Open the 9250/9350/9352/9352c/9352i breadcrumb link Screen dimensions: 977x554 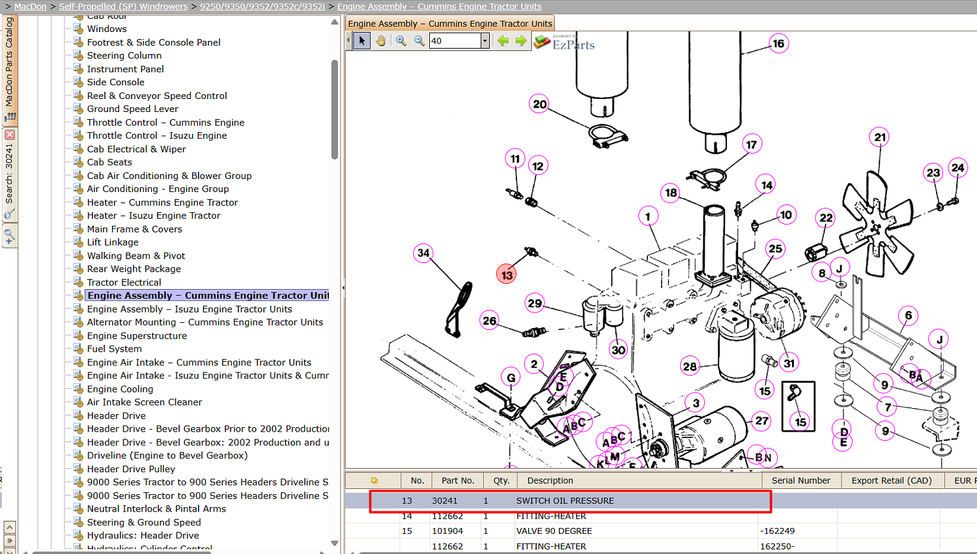tap(262, 7)
